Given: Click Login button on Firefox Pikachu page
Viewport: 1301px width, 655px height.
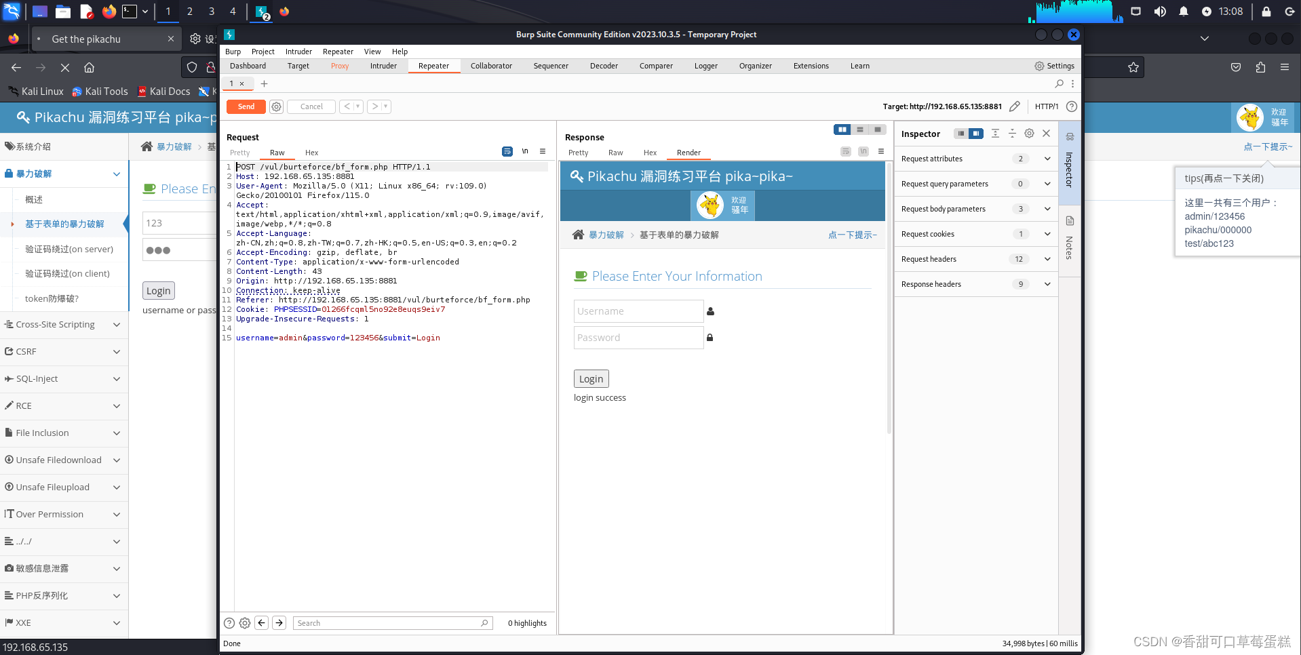Looking at the screenshot, I should tap(159, 291).
